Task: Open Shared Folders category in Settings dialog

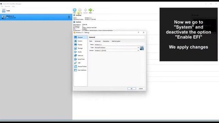Action: click(x=80, y=67)
